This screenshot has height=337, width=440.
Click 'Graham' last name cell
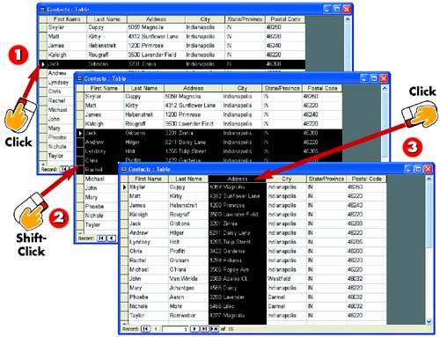188,260
